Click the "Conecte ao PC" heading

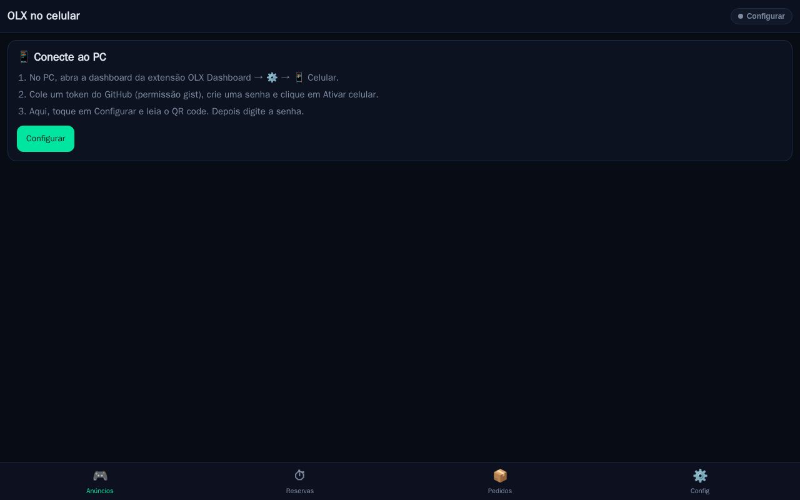pos(70,57)
